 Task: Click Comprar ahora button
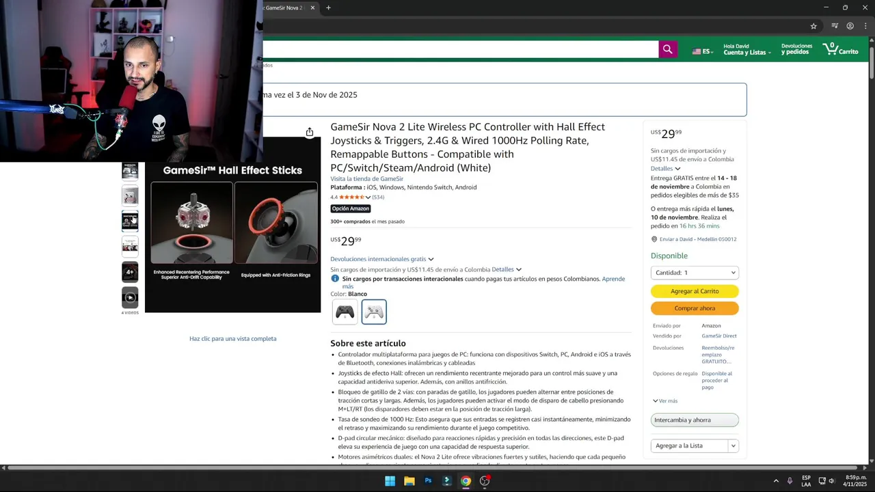tap(695, 308)
